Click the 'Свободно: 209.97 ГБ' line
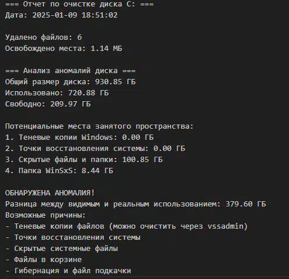Screen dimensions: 289x279 click(x=48, y=104)
